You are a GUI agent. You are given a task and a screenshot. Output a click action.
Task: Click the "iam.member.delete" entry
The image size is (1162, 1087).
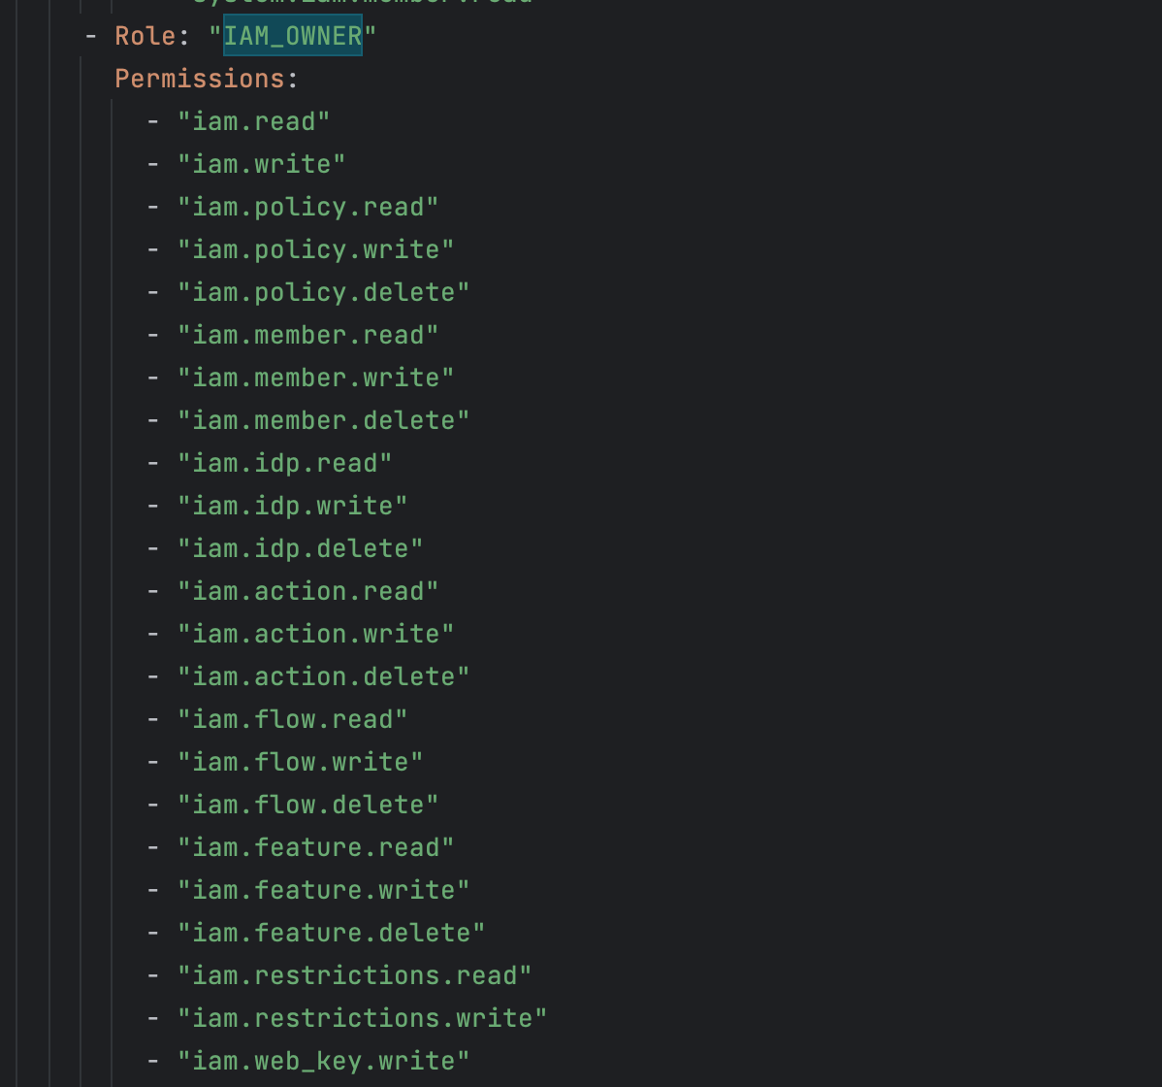tap(323, 420)
